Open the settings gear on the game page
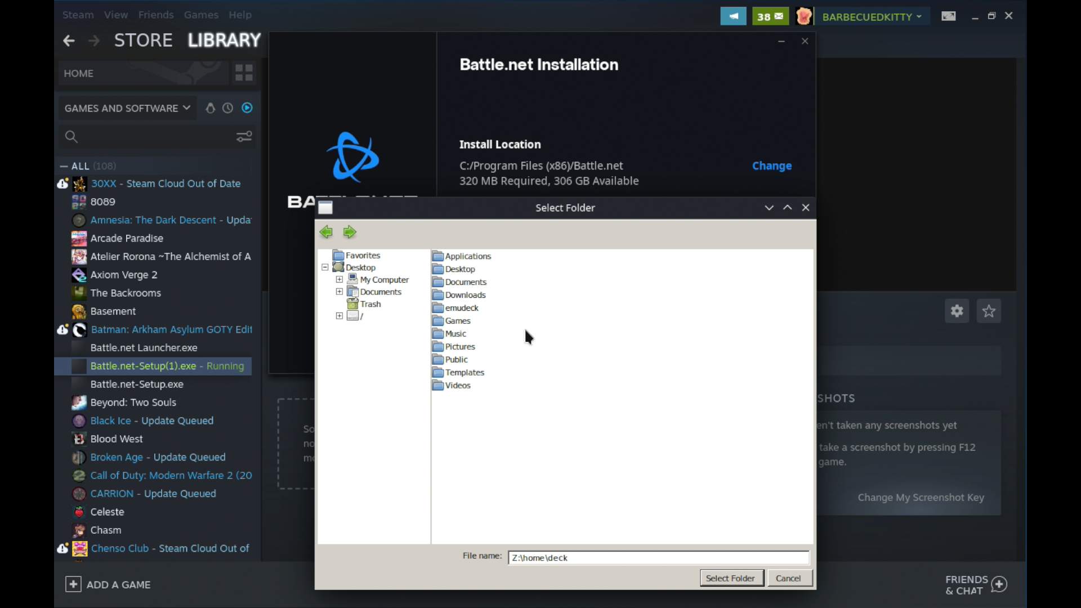1081x608 pixels. tap(957, 311)
